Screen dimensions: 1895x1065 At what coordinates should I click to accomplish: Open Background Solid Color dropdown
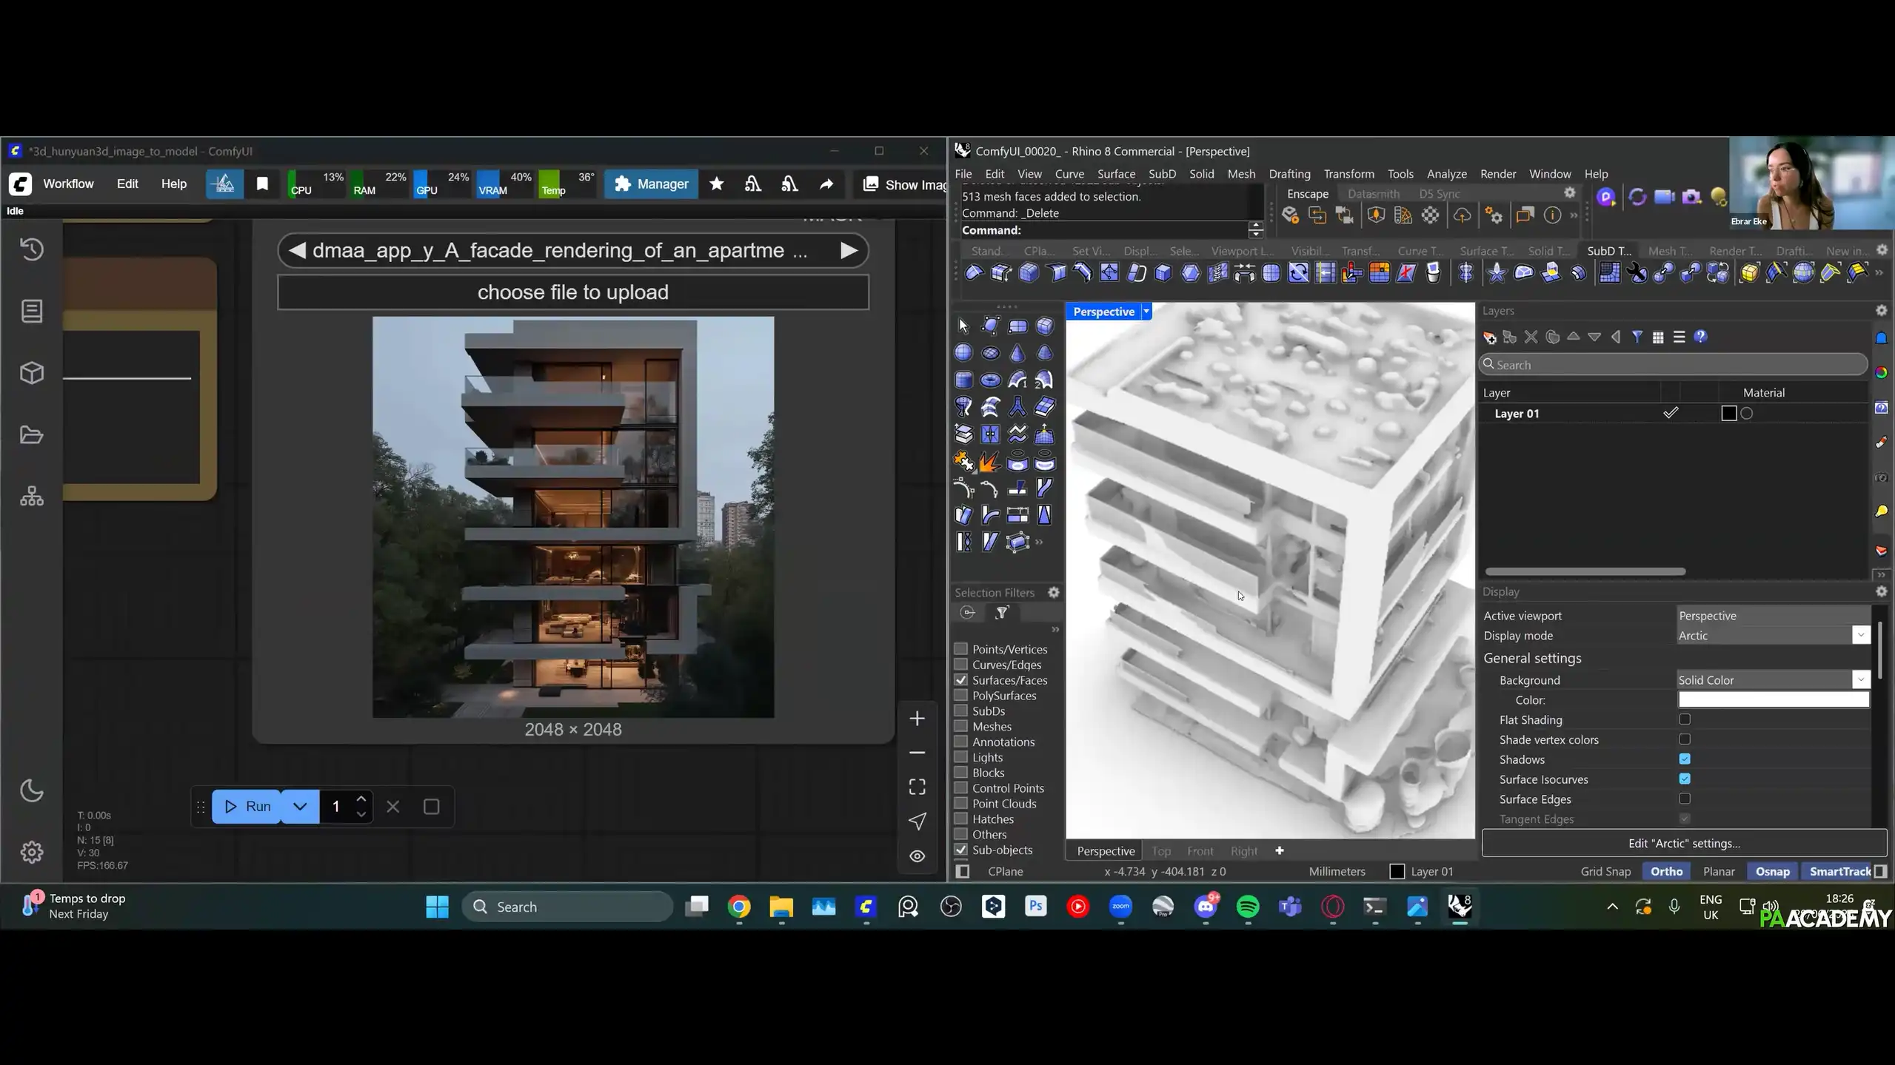point(1860,679)
